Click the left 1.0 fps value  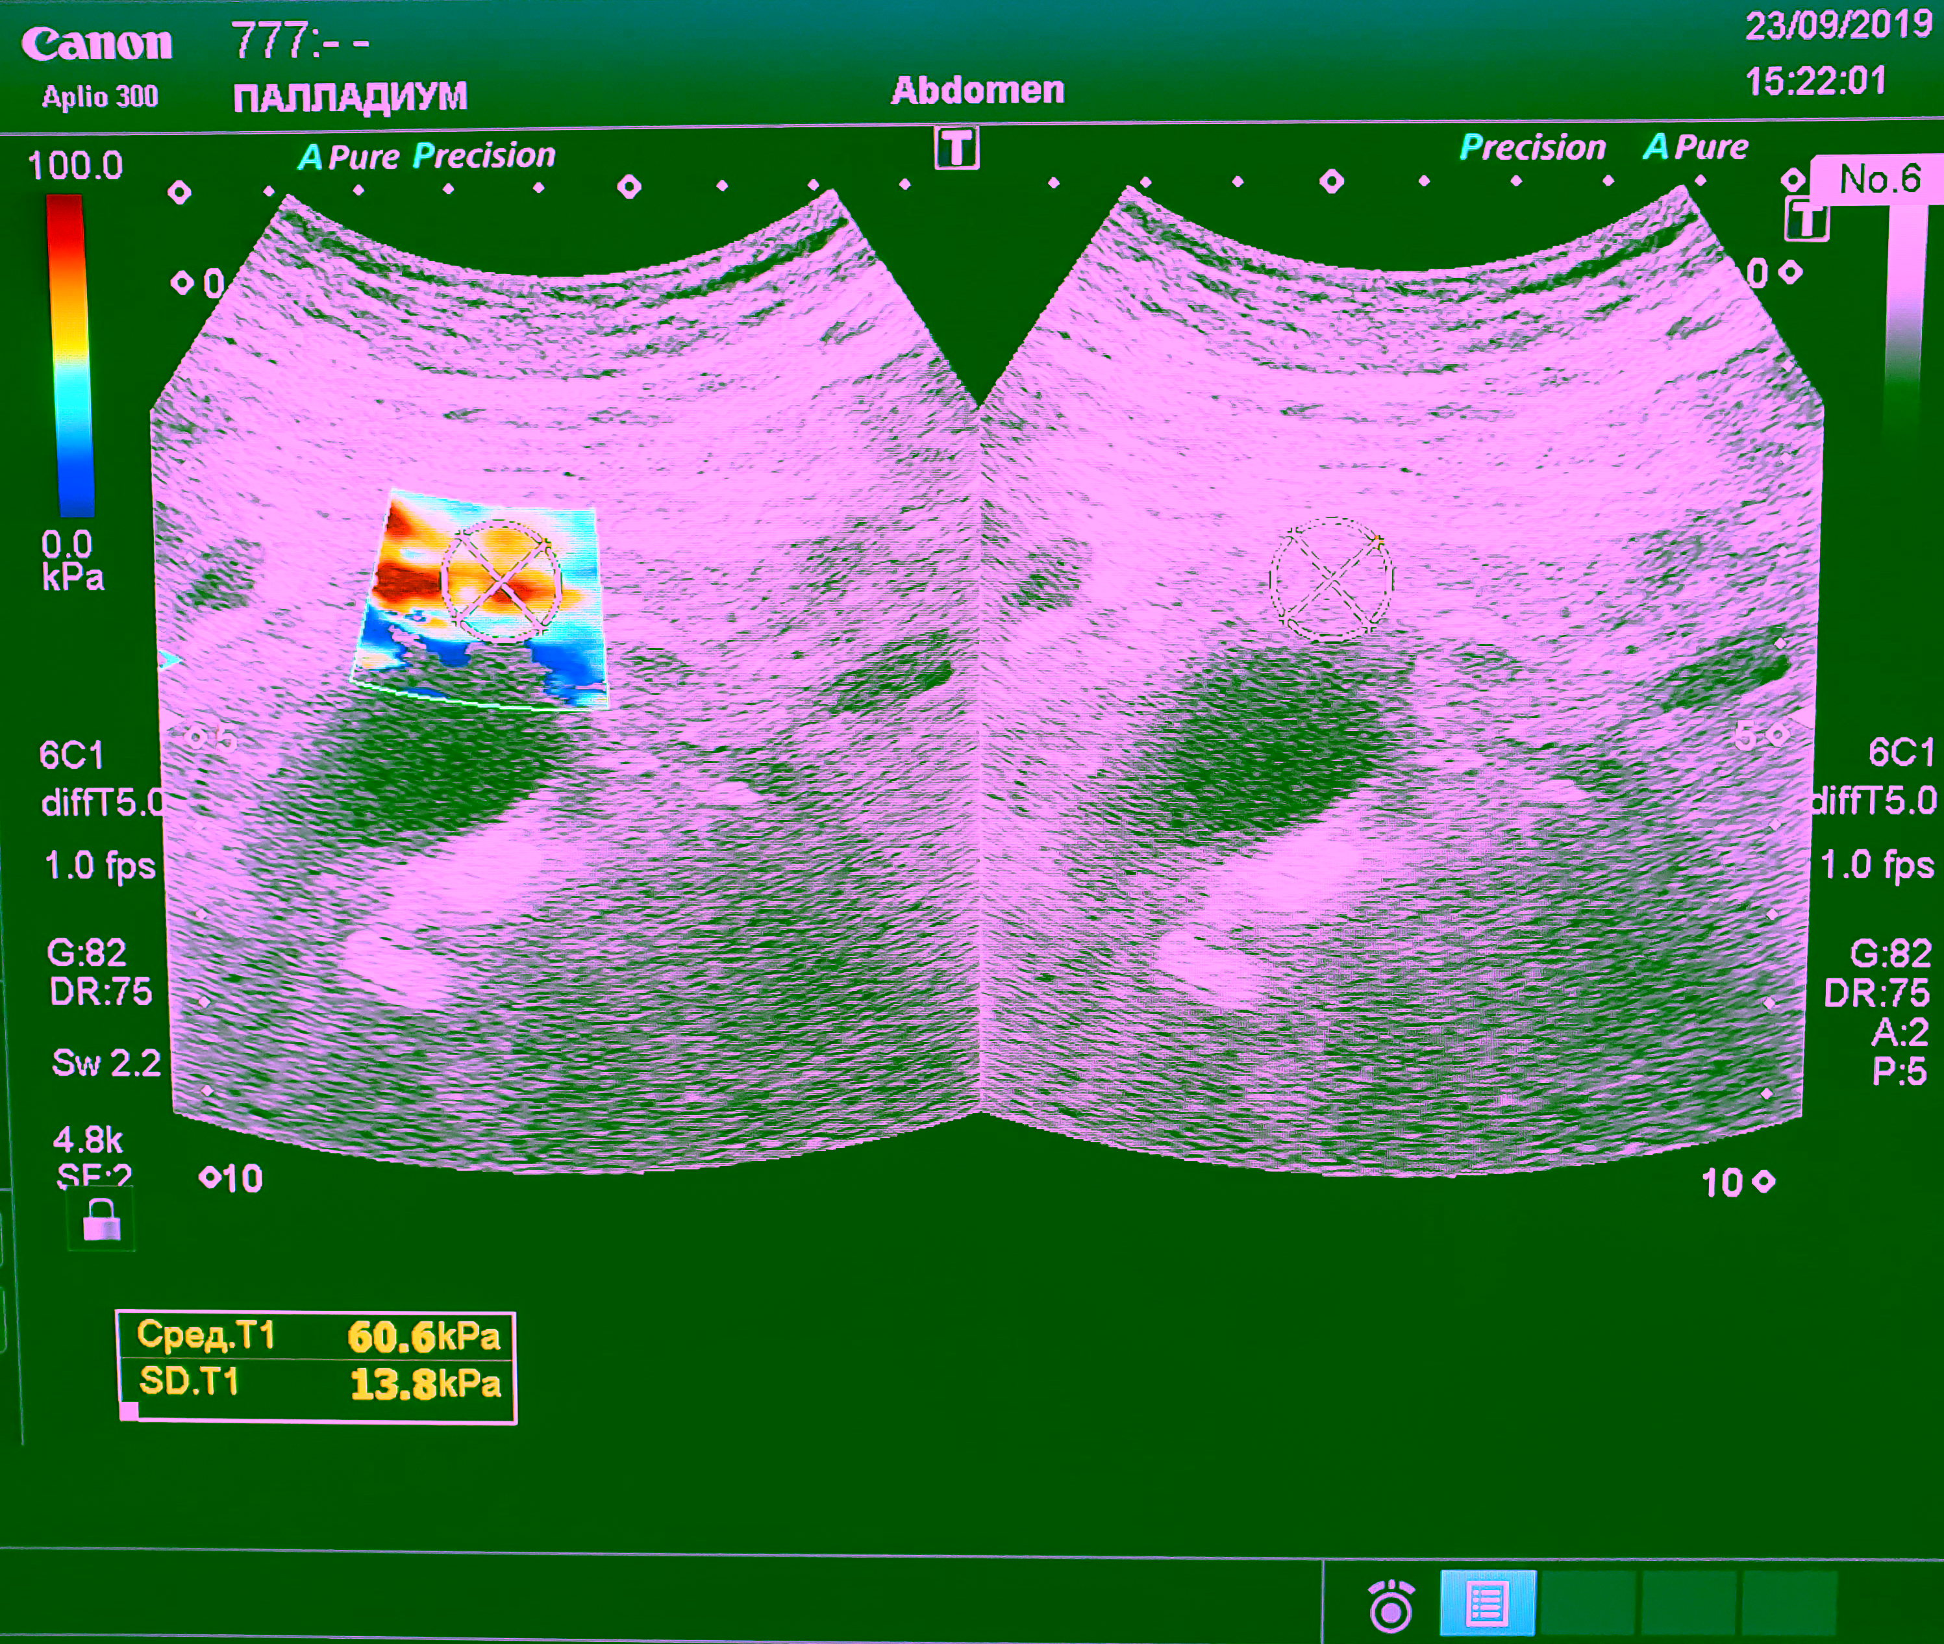100,866
